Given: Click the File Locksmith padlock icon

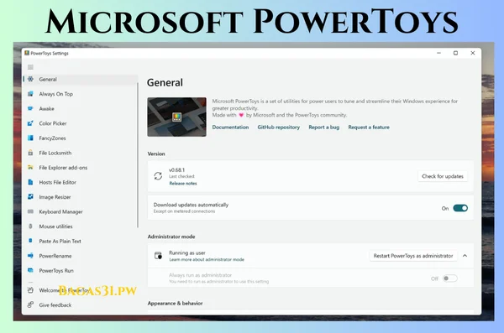Looking at the screenshot, I should coord(30,153).
